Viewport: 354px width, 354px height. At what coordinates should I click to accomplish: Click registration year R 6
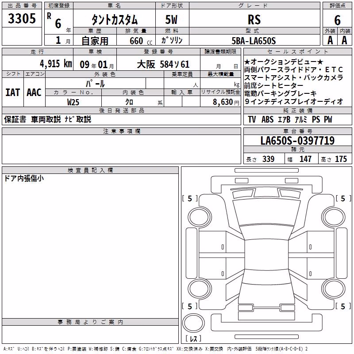(54, 21)
